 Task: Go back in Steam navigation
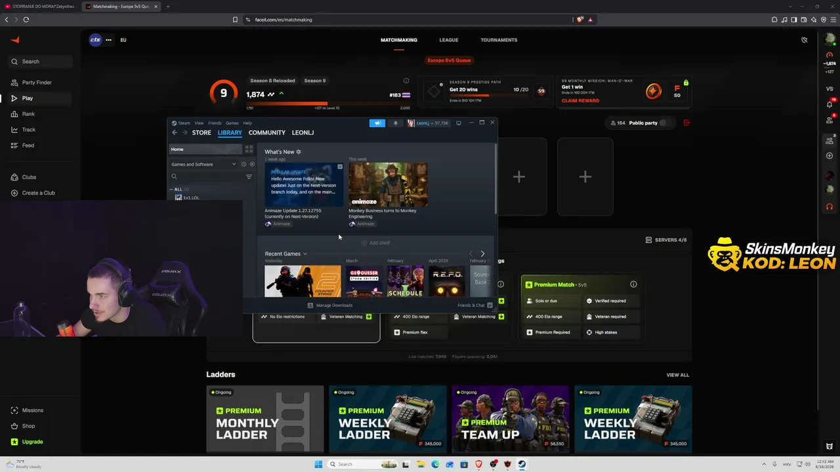point(175,132)
